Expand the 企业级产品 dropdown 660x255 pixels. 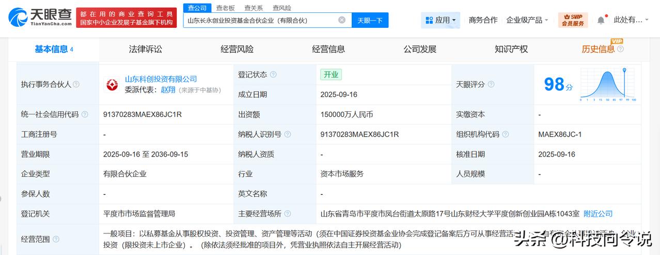click(527, 20)
